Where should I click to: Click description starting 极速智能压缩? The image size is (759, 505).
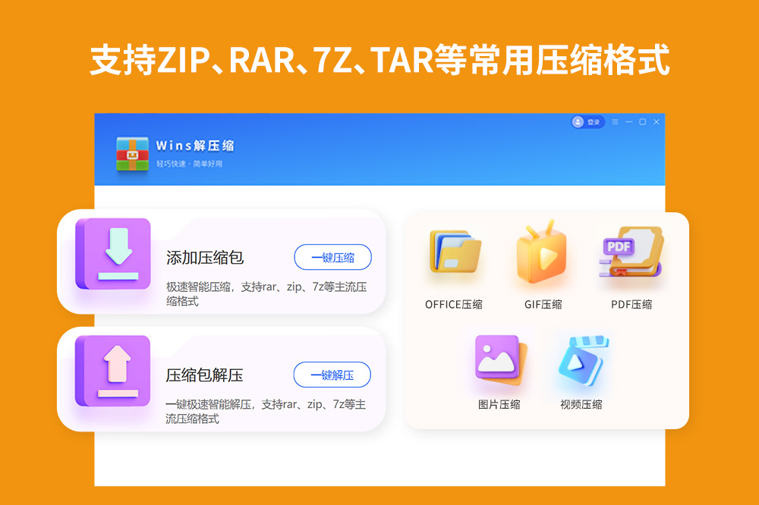[x=266, y=294]
